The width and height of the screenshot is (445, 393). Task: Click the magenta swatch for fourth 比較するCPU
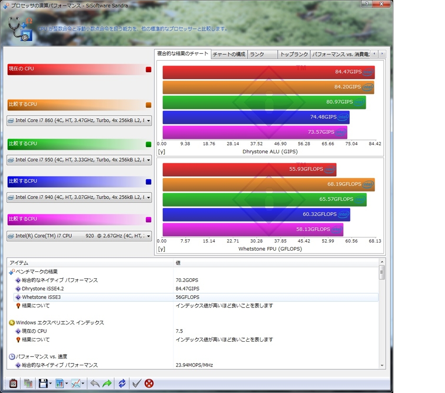point(149,220)
